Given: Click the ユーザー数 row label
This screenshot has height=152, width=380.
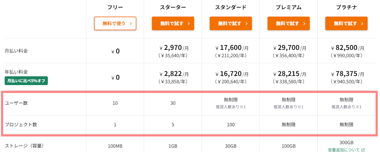Looking at the screenshot, I should 16,103.
